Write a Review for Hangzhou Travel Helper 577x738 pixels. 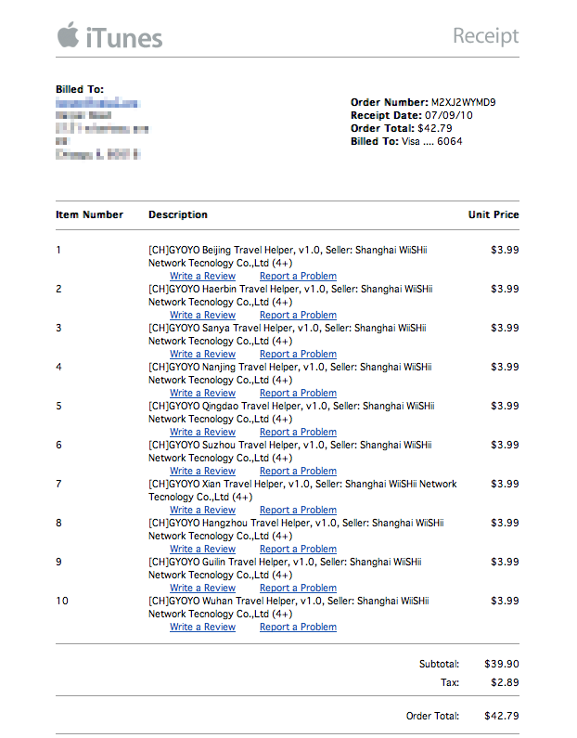pos(202,549)
